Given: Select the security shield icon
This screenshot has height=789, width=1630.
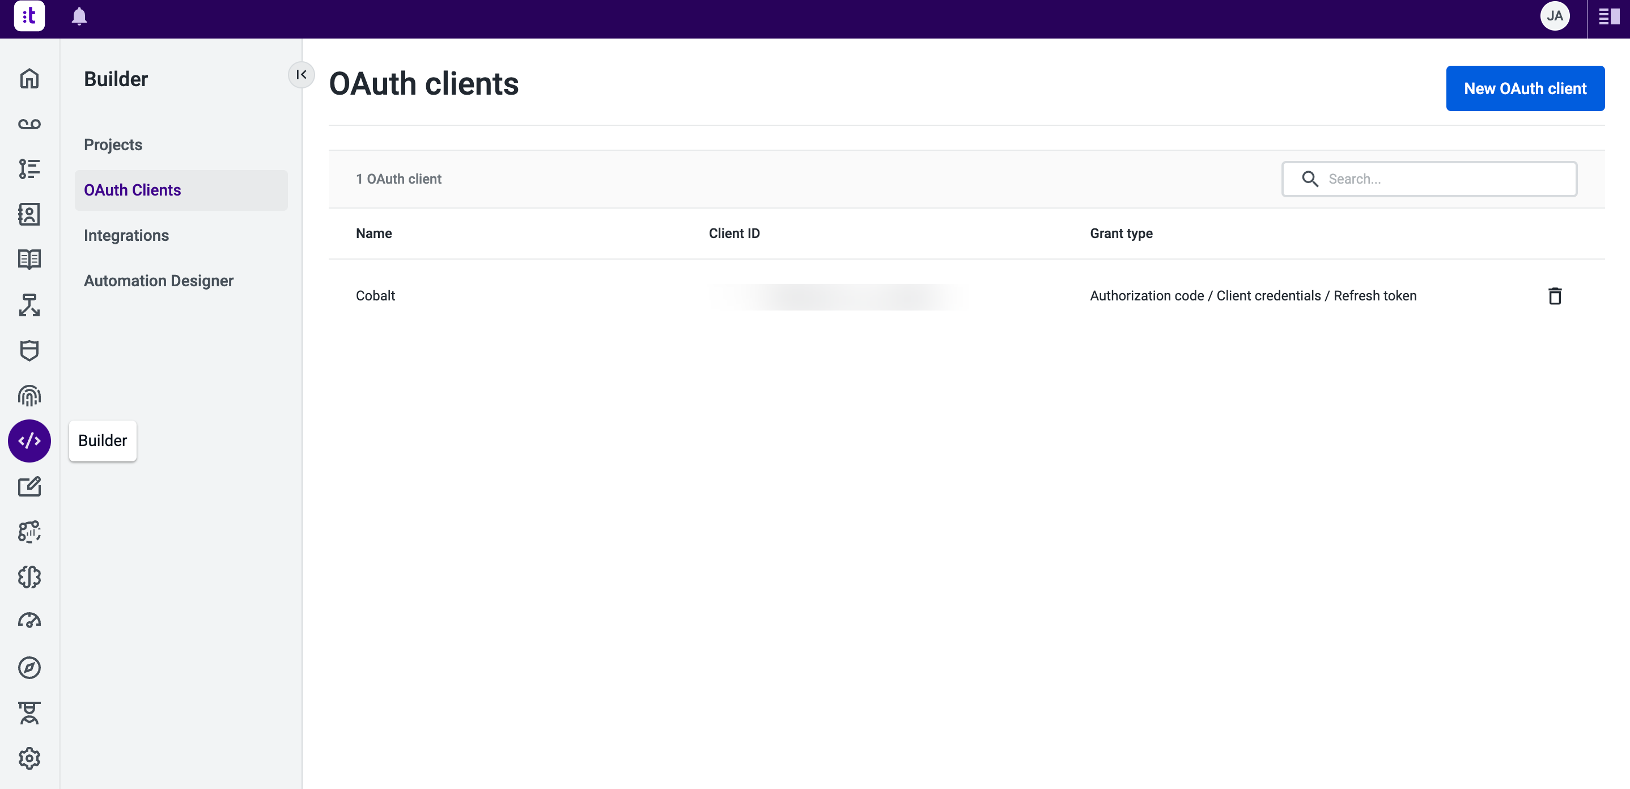Looking at the screenshot, I should pyautogui.click(x=29, y=350).
